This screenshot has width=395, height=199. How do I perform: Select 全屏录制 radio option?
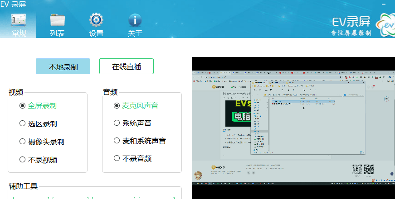tap(38, 105)
